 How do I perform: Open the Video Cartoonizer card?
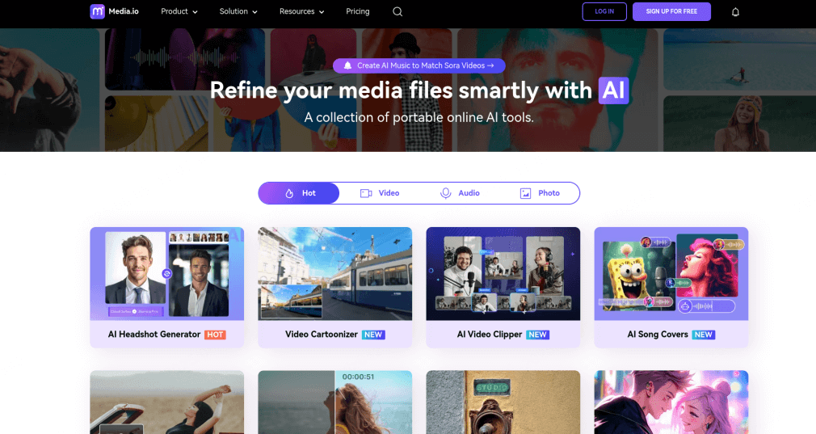334,287
